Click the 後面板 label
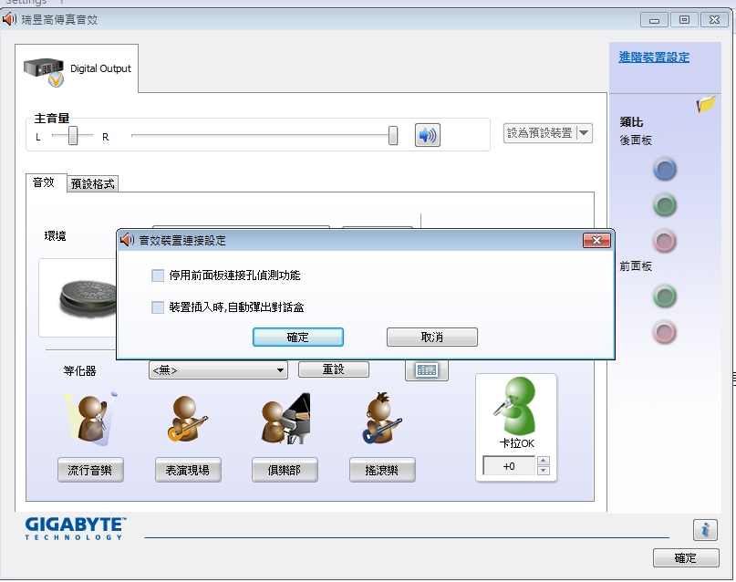 636,140
